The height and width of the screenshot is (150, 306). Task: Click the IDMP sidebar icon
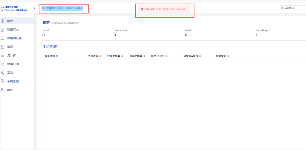pos(3,90)
